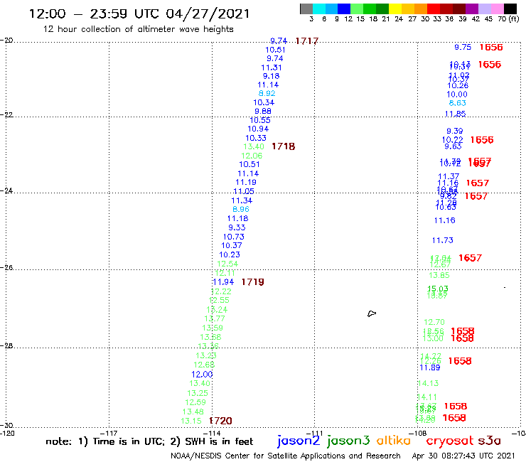The width and height of the screenshot is (526, 462).
Task: Click the latitude axis label -22
Action: click(x=6, y=114)
